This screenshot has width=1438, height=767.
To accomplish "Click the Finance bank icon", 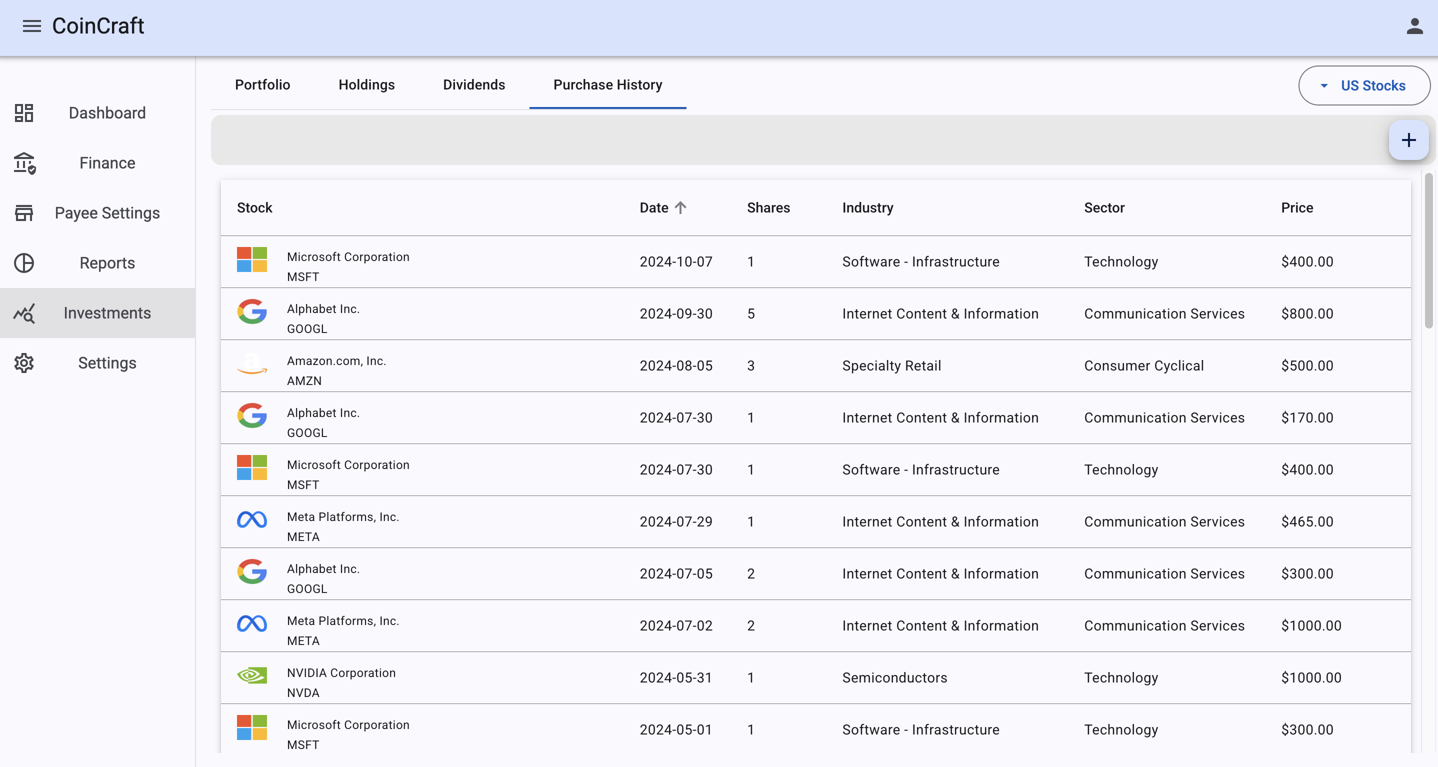I will pos(24,163).
